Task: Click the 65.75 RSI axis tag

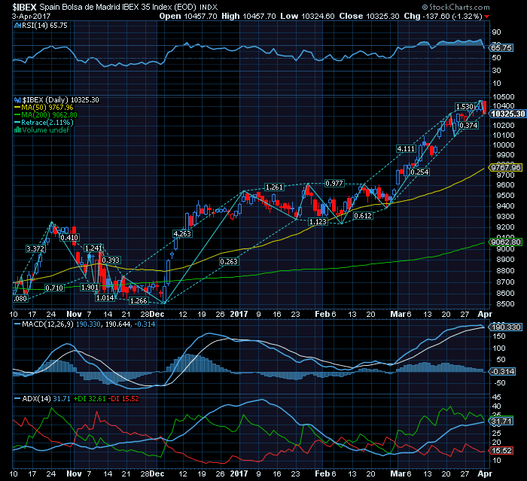Action: tap(501, 48)
